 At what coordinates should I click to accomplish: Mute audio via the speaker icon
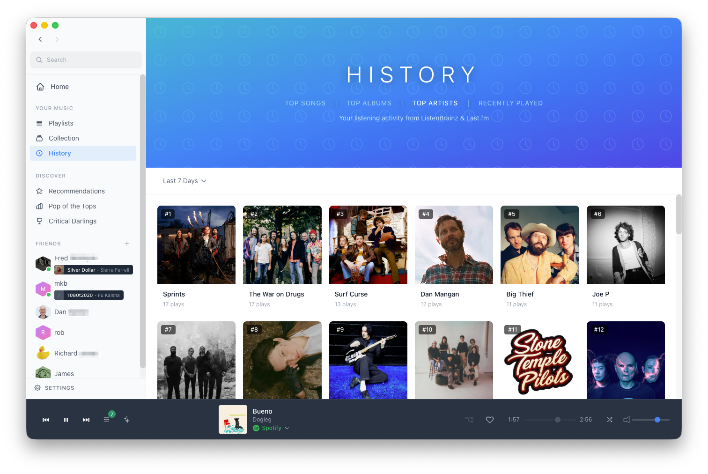point(627,420)
